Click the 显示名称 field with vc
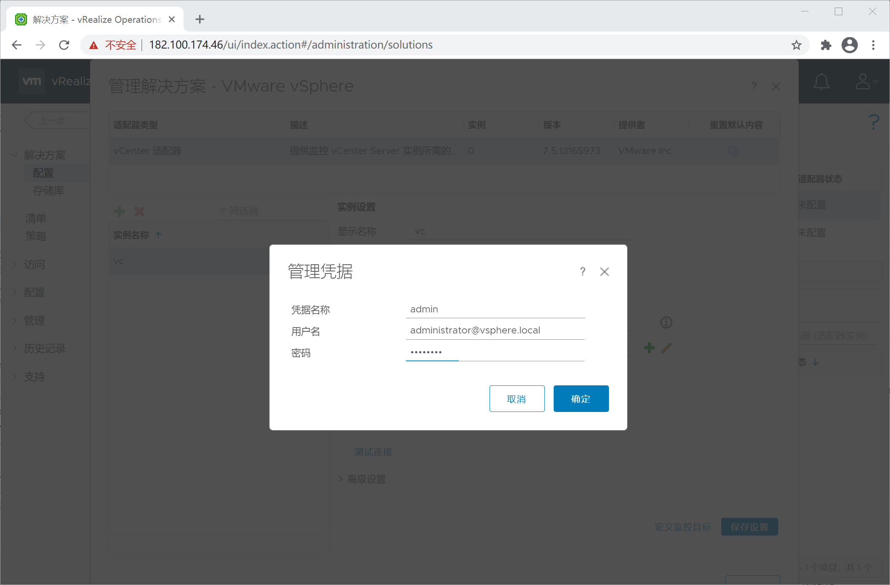890x585 pixels. (521, 231)
